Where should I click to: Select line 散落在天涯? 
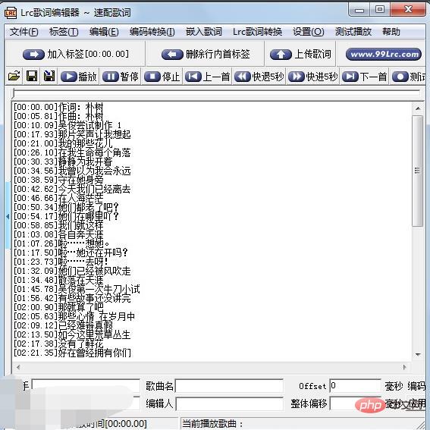point(58,280)
